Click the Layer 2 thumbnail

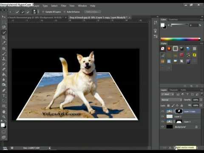click(170, 116)
